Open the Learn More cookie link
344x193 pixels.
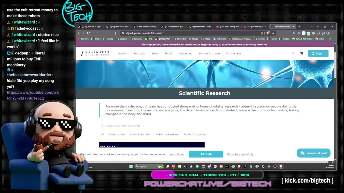point(176,154)
